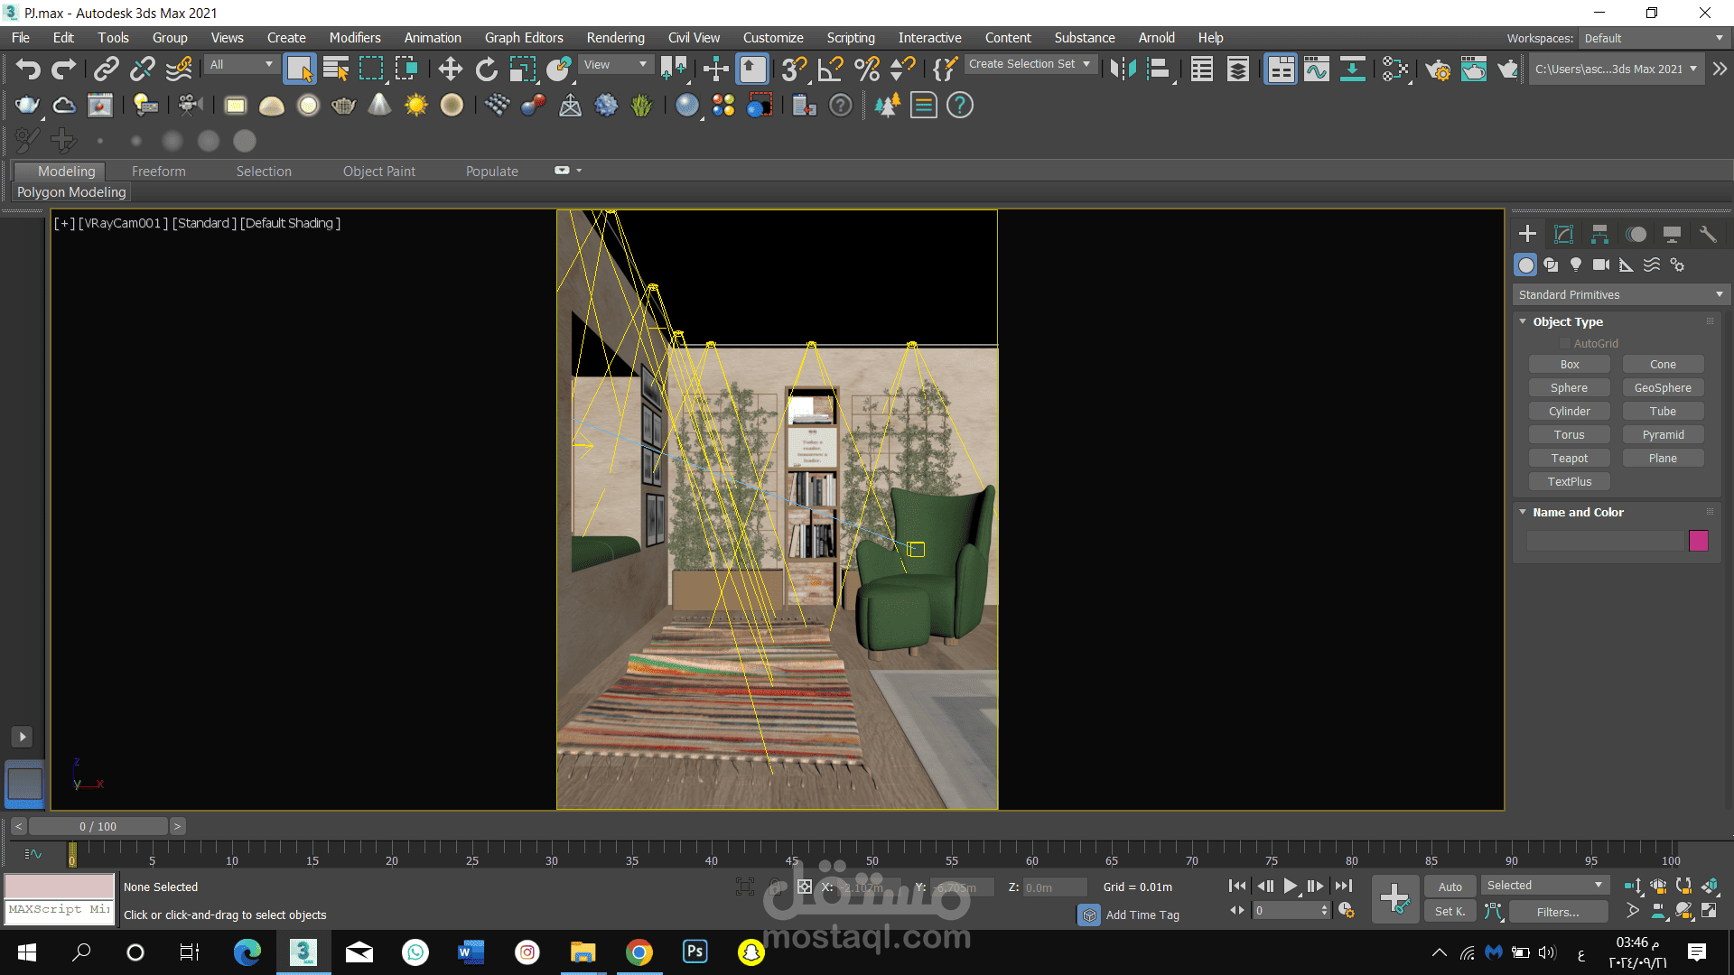Switch to the Freeform ribbon tab

[159, 172]
